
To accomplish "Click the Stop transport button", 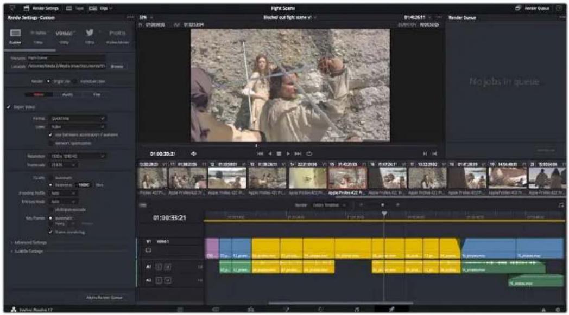I will tap(279, 153).
